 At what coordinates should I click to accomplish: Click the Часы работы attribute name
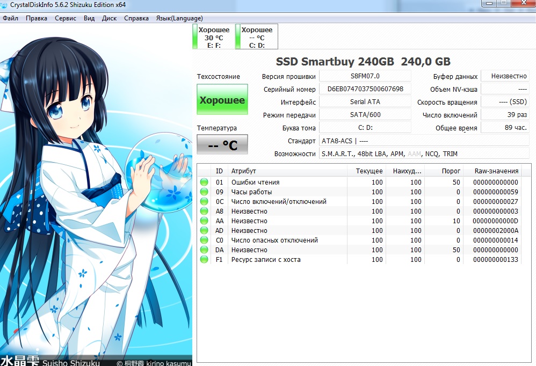coord(251,192)
